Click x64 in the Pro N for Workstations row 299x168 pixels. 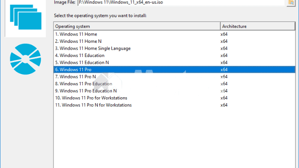(x=224, y=105)
